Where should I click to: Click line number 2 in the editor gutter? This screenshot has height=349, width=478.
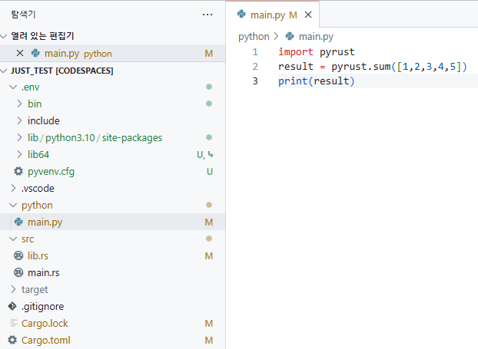click(255, 67)
